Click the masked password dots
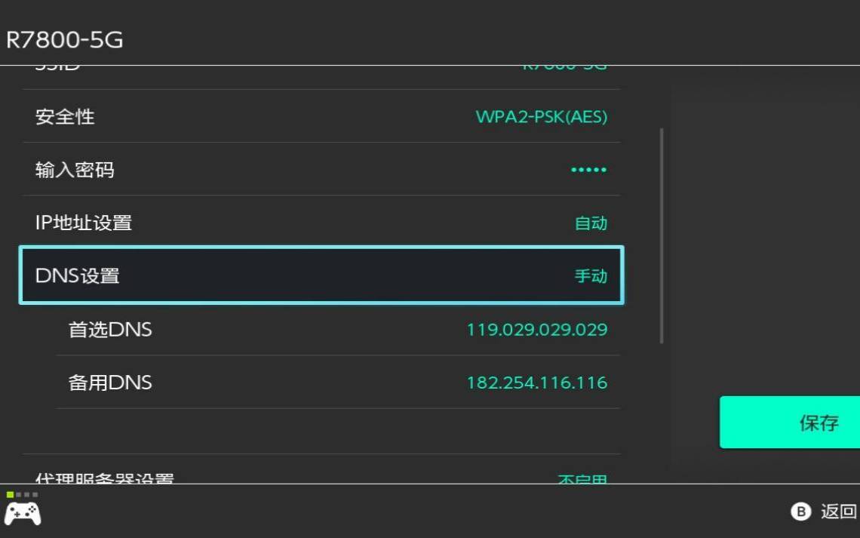This screenshot has height=538, width=860. 588,170
